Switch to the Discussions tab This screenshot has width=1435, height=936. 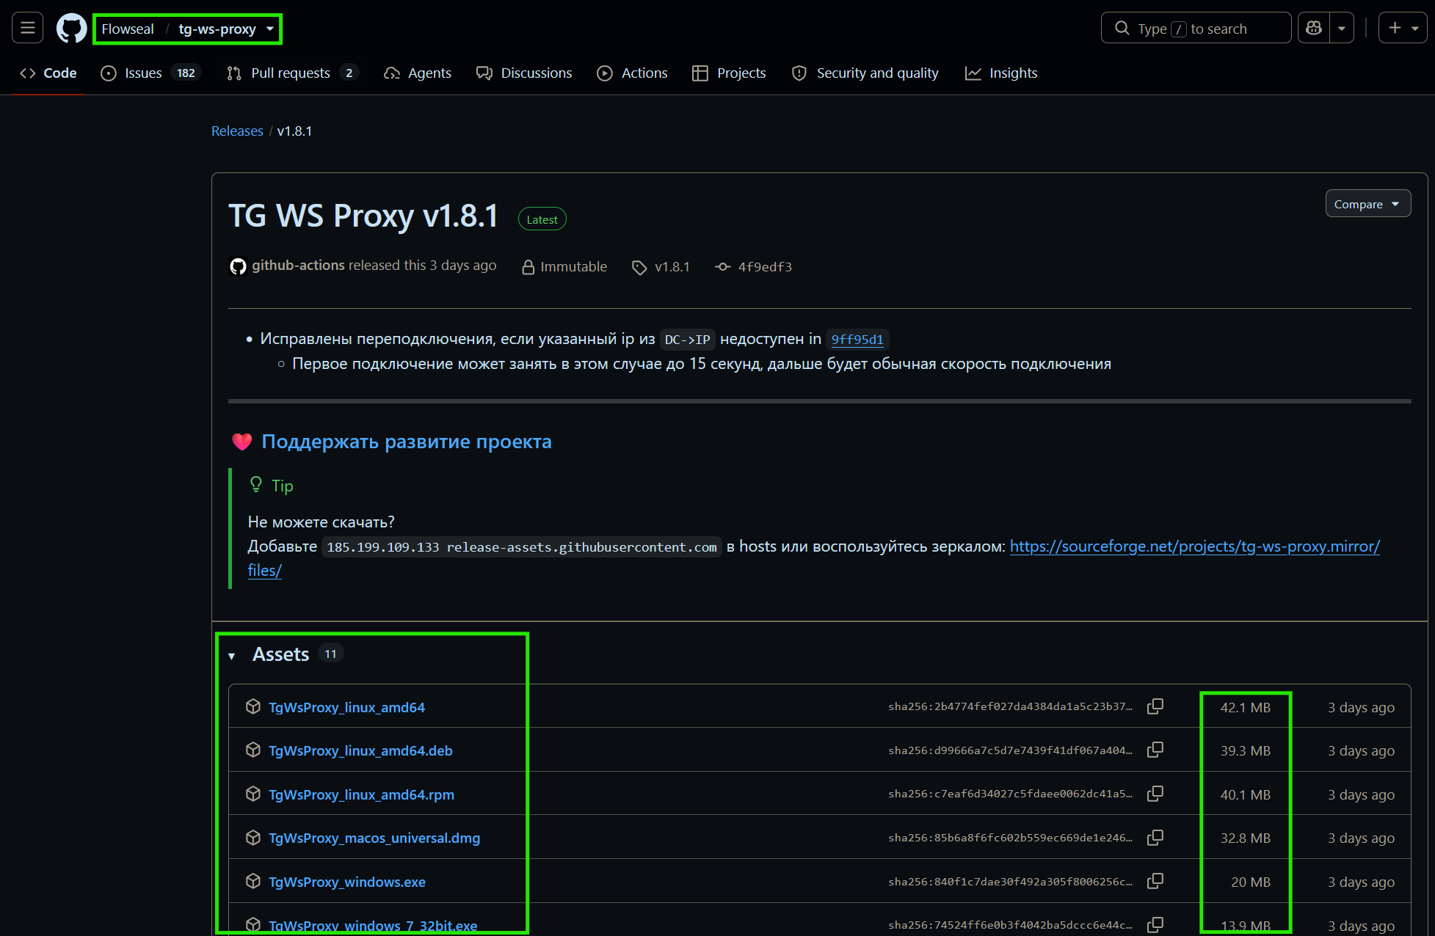point(524,73)
